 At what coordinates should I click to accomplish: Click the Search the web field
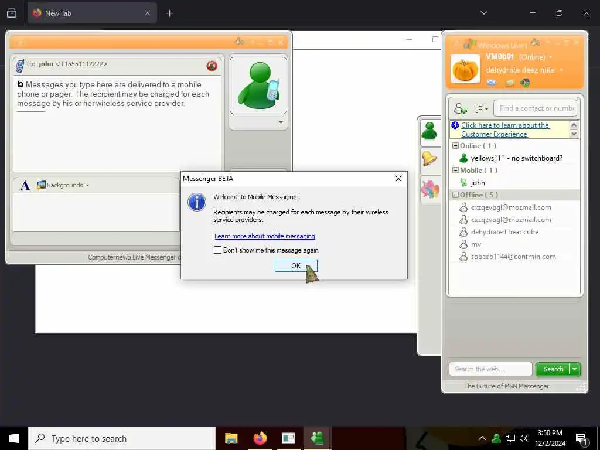tap(490, 369)
